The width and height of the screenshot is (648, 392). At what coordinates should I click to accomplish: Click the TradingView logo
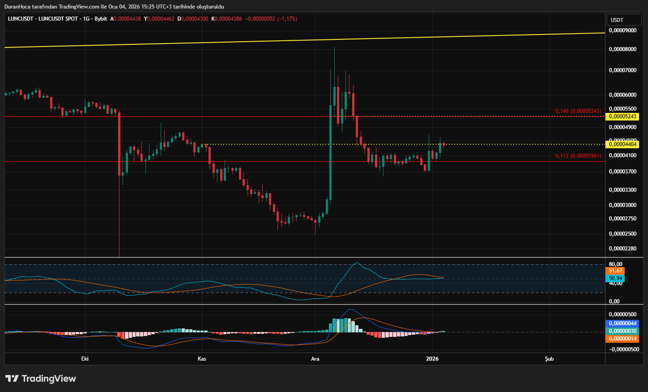point(40,379)
